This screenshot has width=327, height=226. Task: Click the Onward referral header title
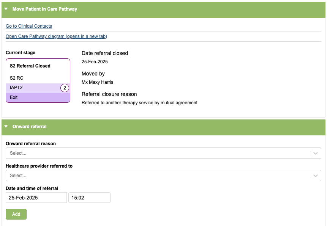[x=30, y=127]
